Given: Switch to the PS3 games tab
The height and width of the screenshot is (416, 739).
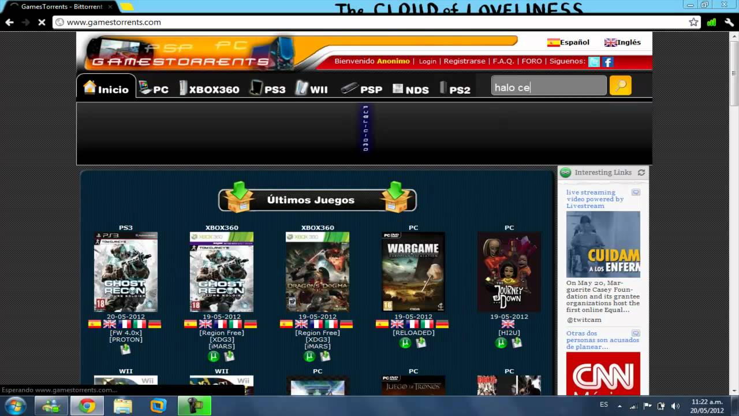Looking at the screenshot, I should click(268, 89).
